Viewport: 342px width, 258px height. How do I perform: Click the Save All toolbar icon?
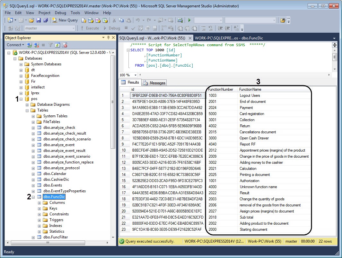pyautogui.click(x=45, y=20)
